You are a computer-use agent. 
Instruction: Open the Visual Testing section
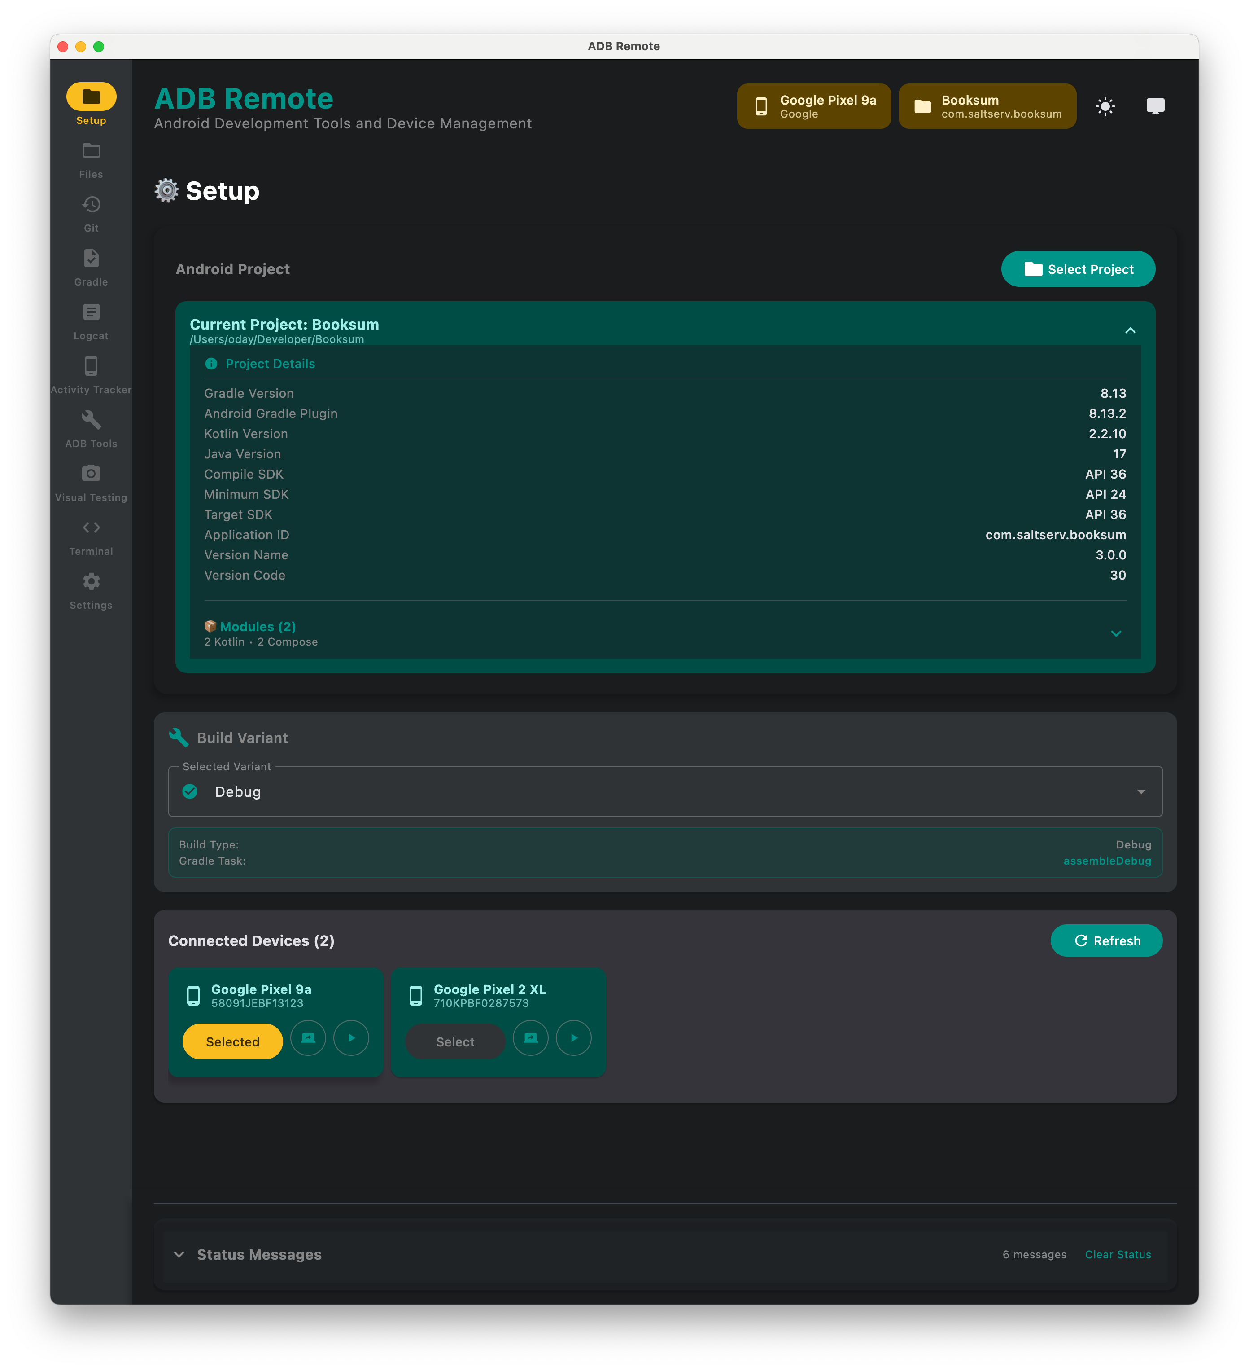point(90,482)
